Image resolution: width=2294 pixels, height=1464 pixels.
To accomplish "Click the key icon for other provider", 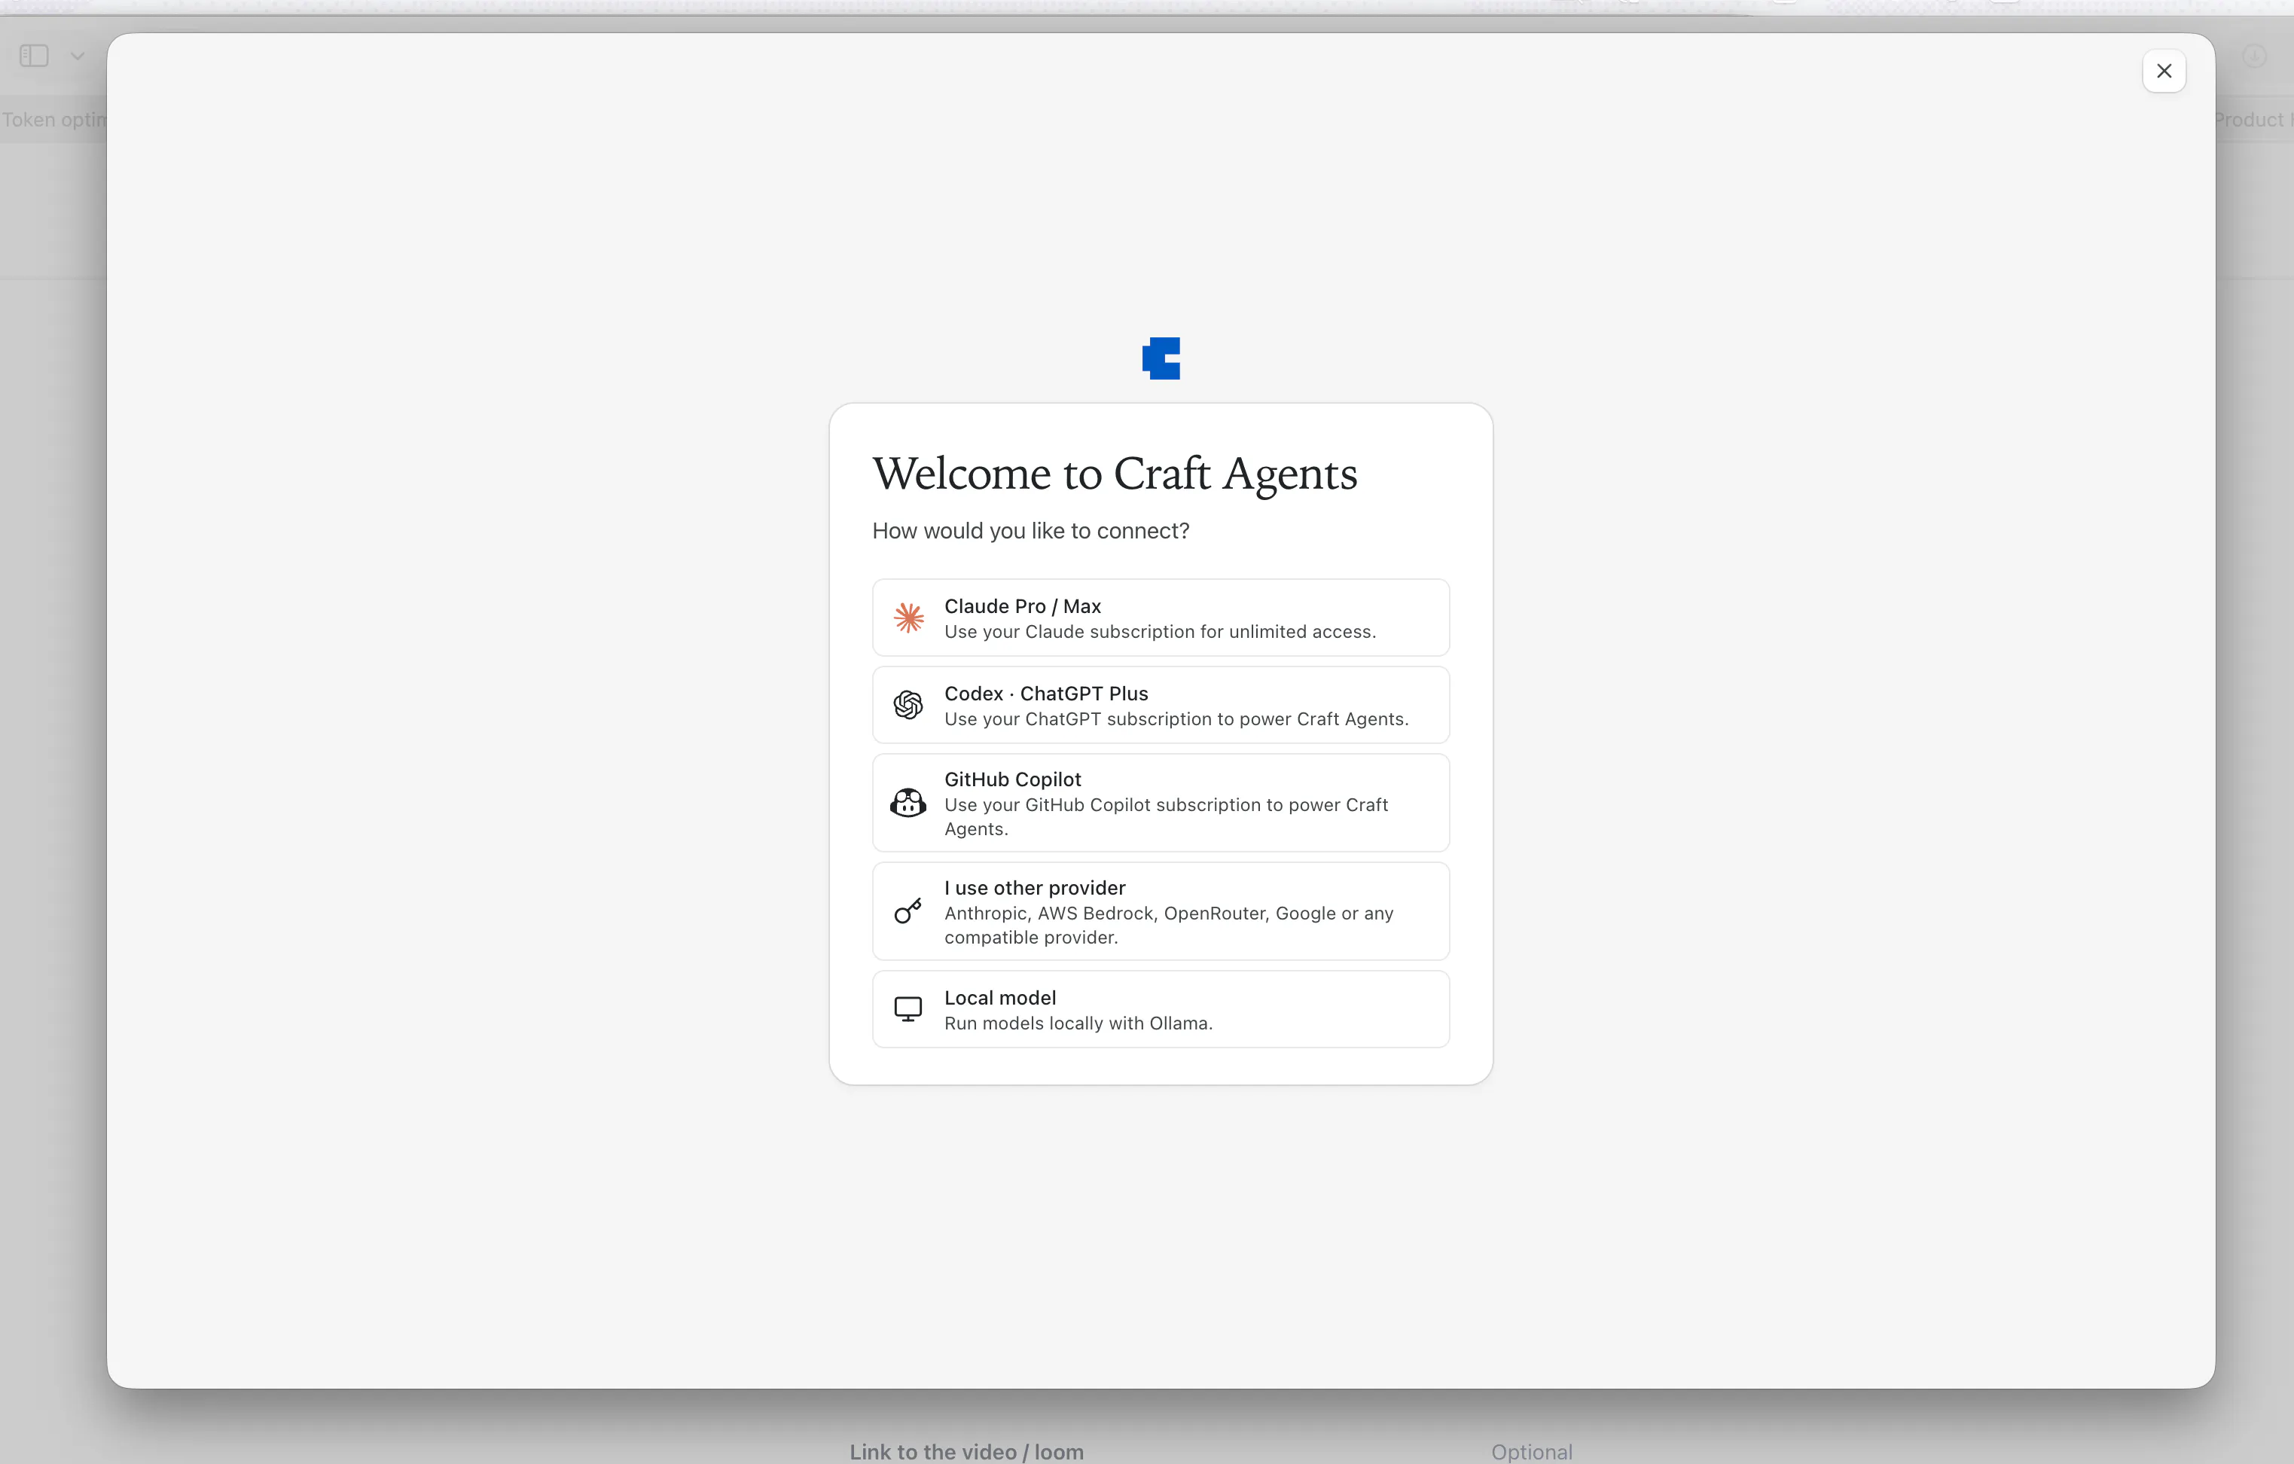I will coord(908,911).
